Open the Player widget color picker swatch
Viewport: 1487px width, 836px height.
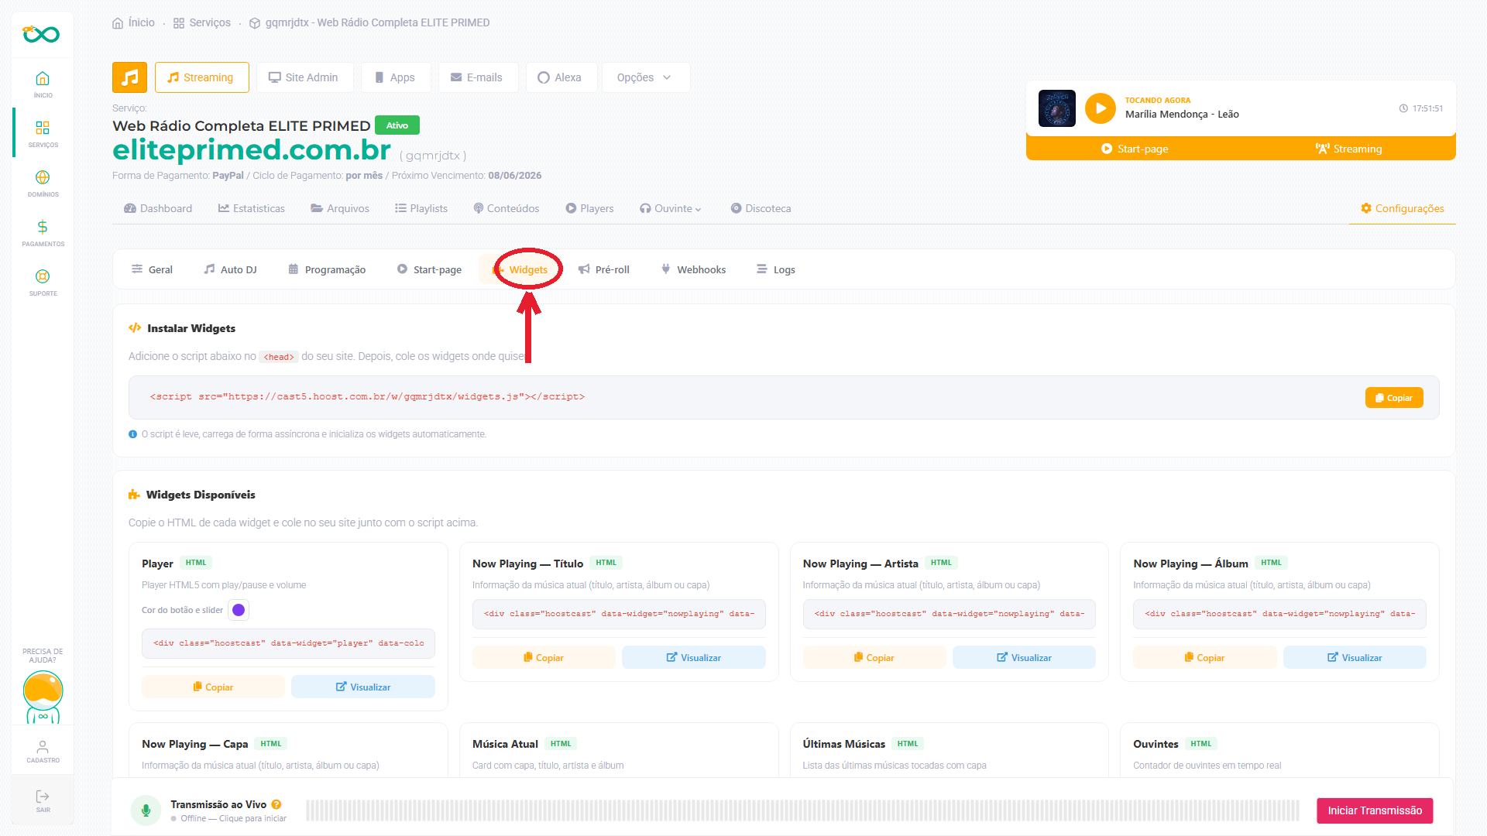tap(239, 610)
